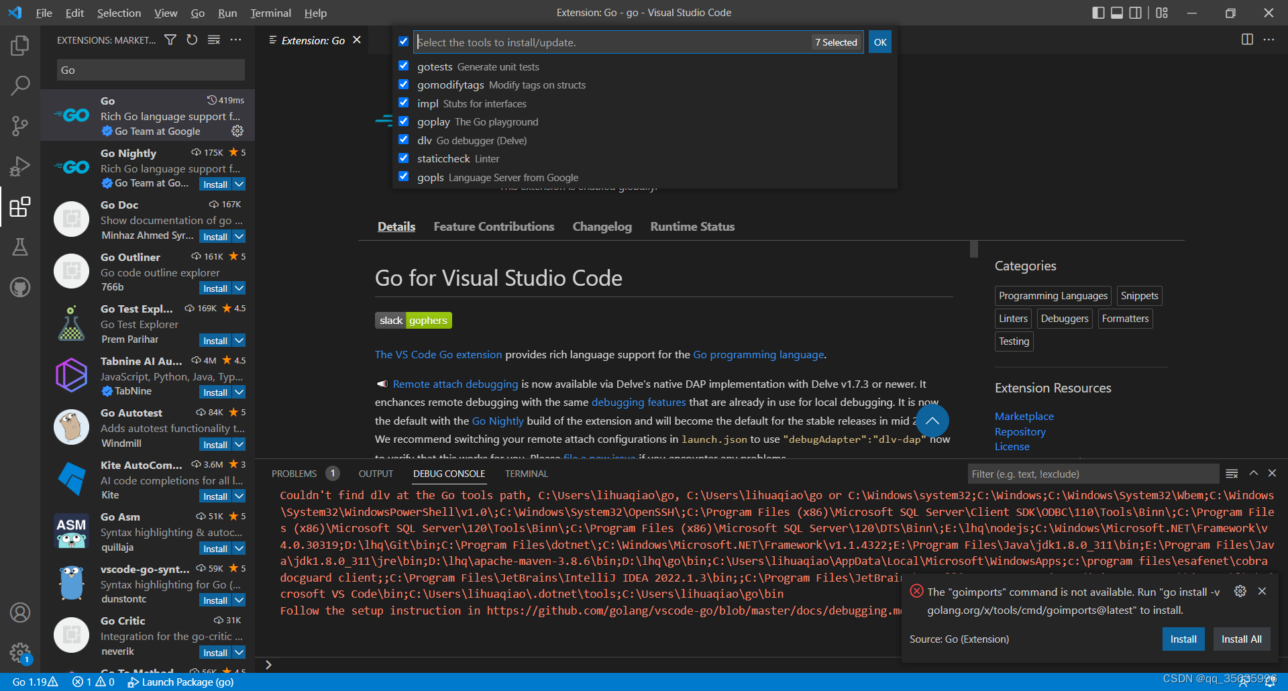Screen dimensions: 1288x691
Task: Clear the debug console output
Action: point(1232,474)
